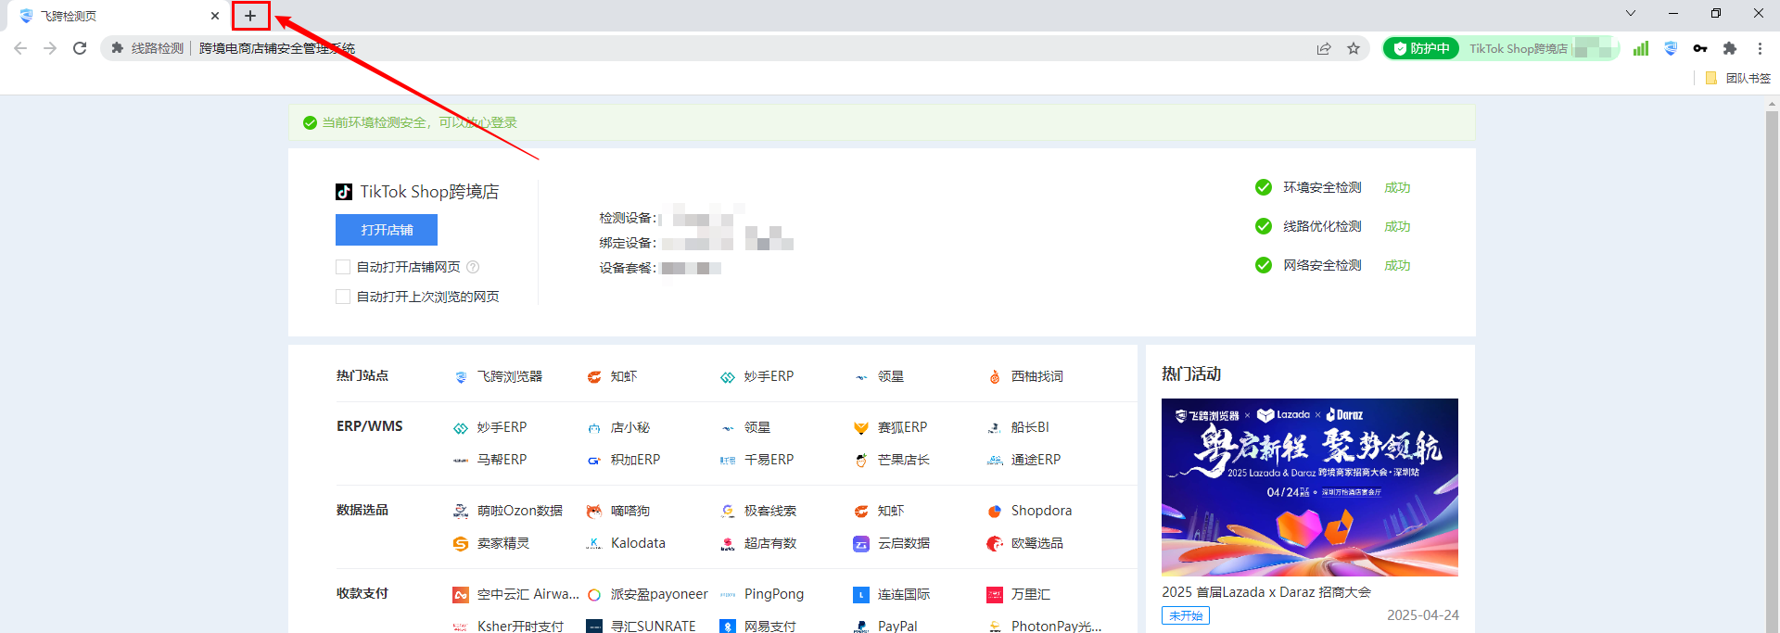
Task: Switch to the 飞跨检测页 tab
Action: pyautogui.click(x=111, y=16)
